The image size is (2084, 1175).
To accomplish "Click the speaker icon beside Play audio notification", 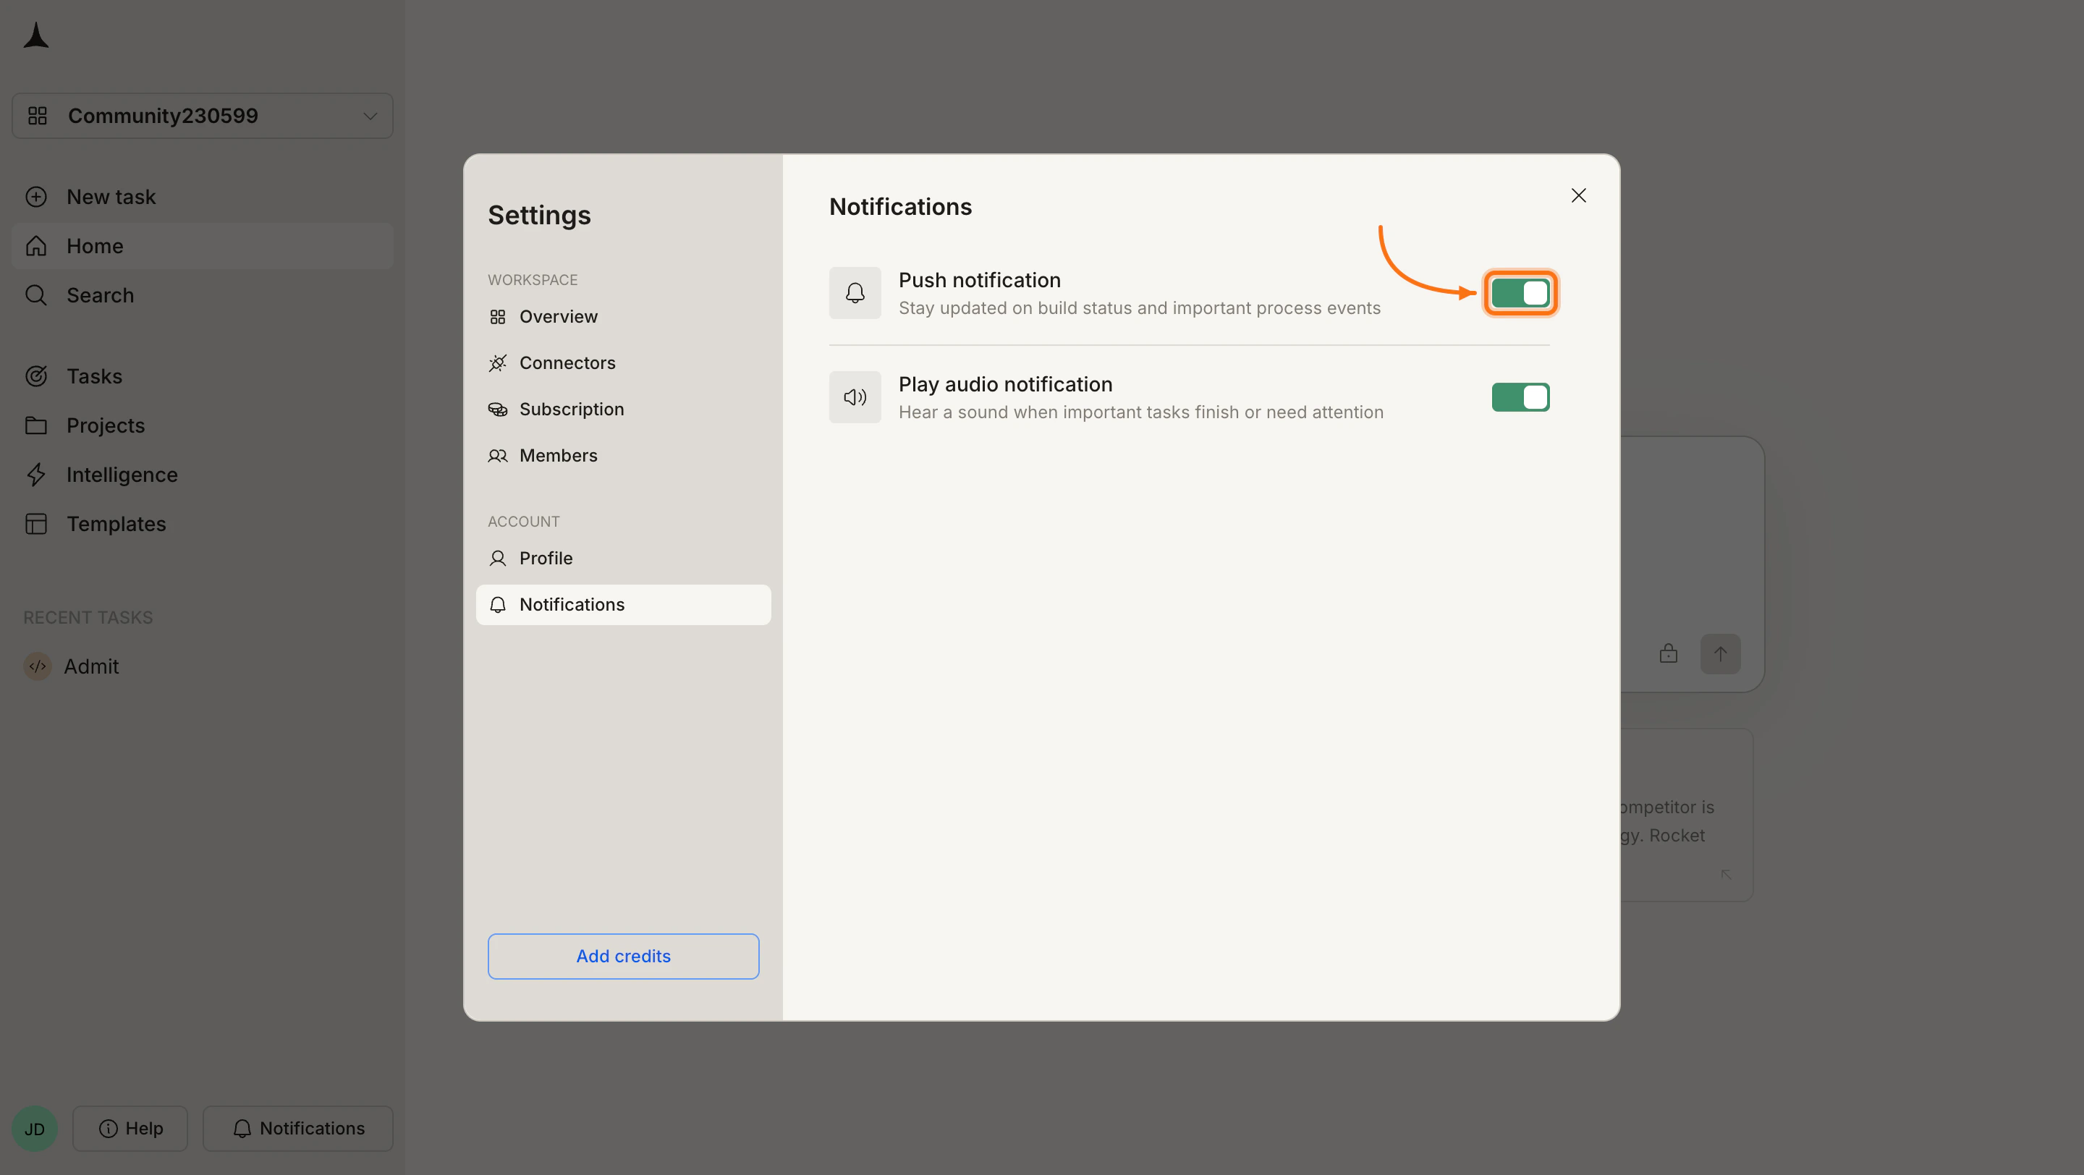I will [x=855, y=397].
